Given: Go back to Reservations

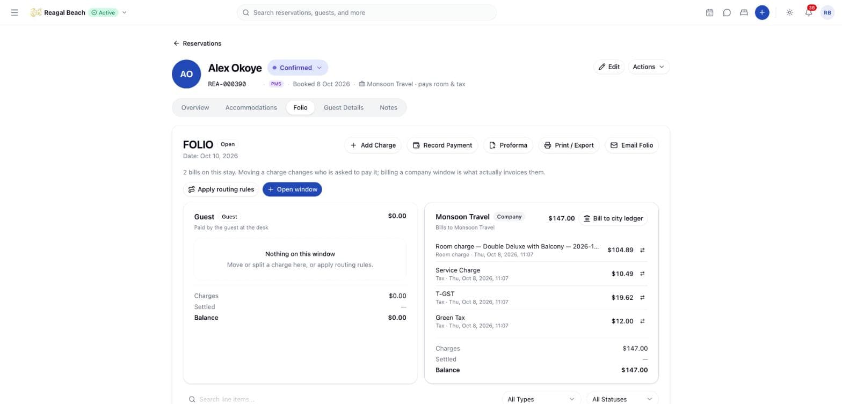Looking at the screenshot, I should click(197, 43).
